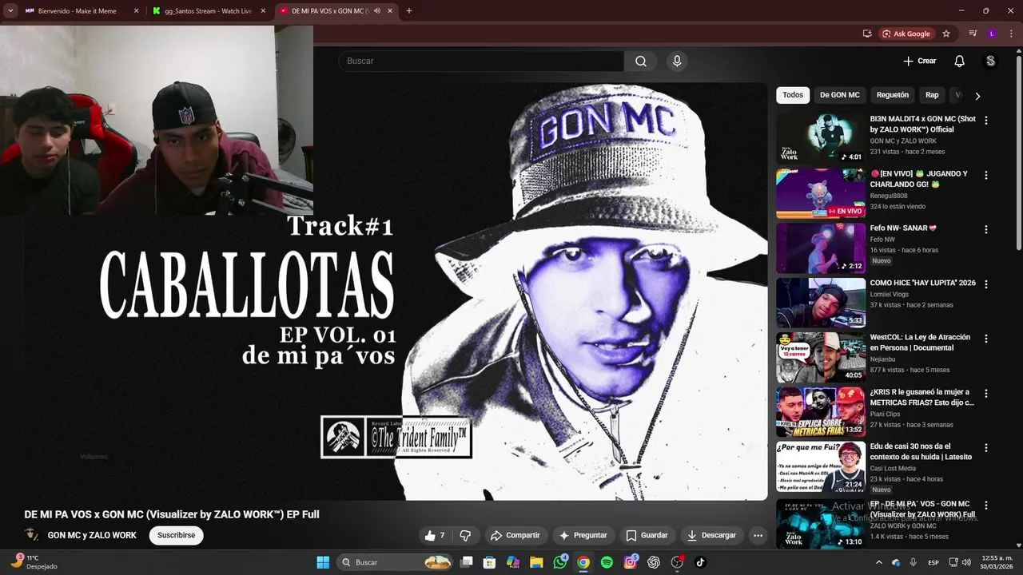Open Chrome three-dot menu
The height and width of the screenshot is (575, 1023).
pyautogui.click(x=1011, y=34)
